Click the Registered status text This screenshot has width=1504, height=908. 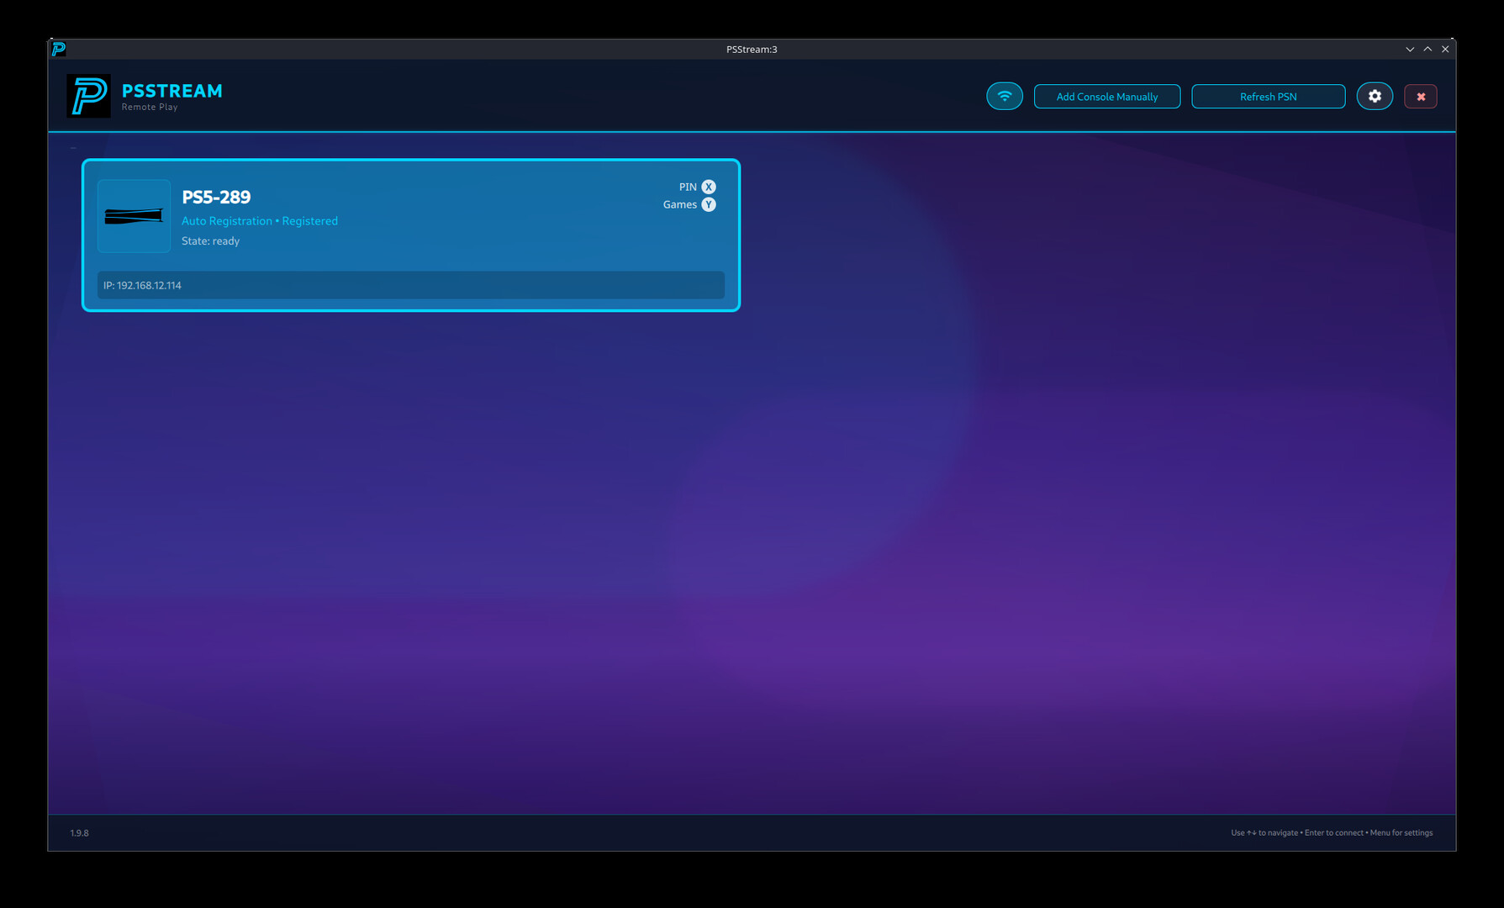(310, 220)
